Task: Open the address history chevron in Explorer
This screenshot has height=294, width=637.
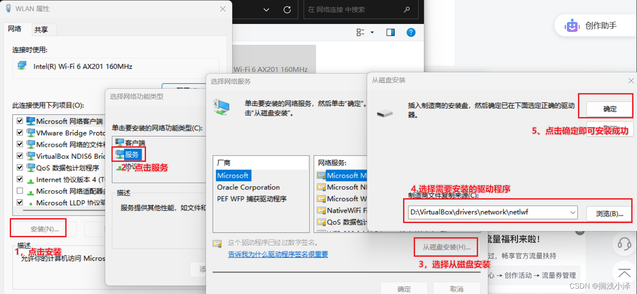Action: coord(266,9)
